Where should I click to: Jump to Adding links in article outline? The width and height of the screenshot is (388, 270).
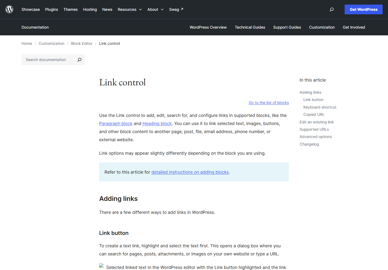click(310, 92)
